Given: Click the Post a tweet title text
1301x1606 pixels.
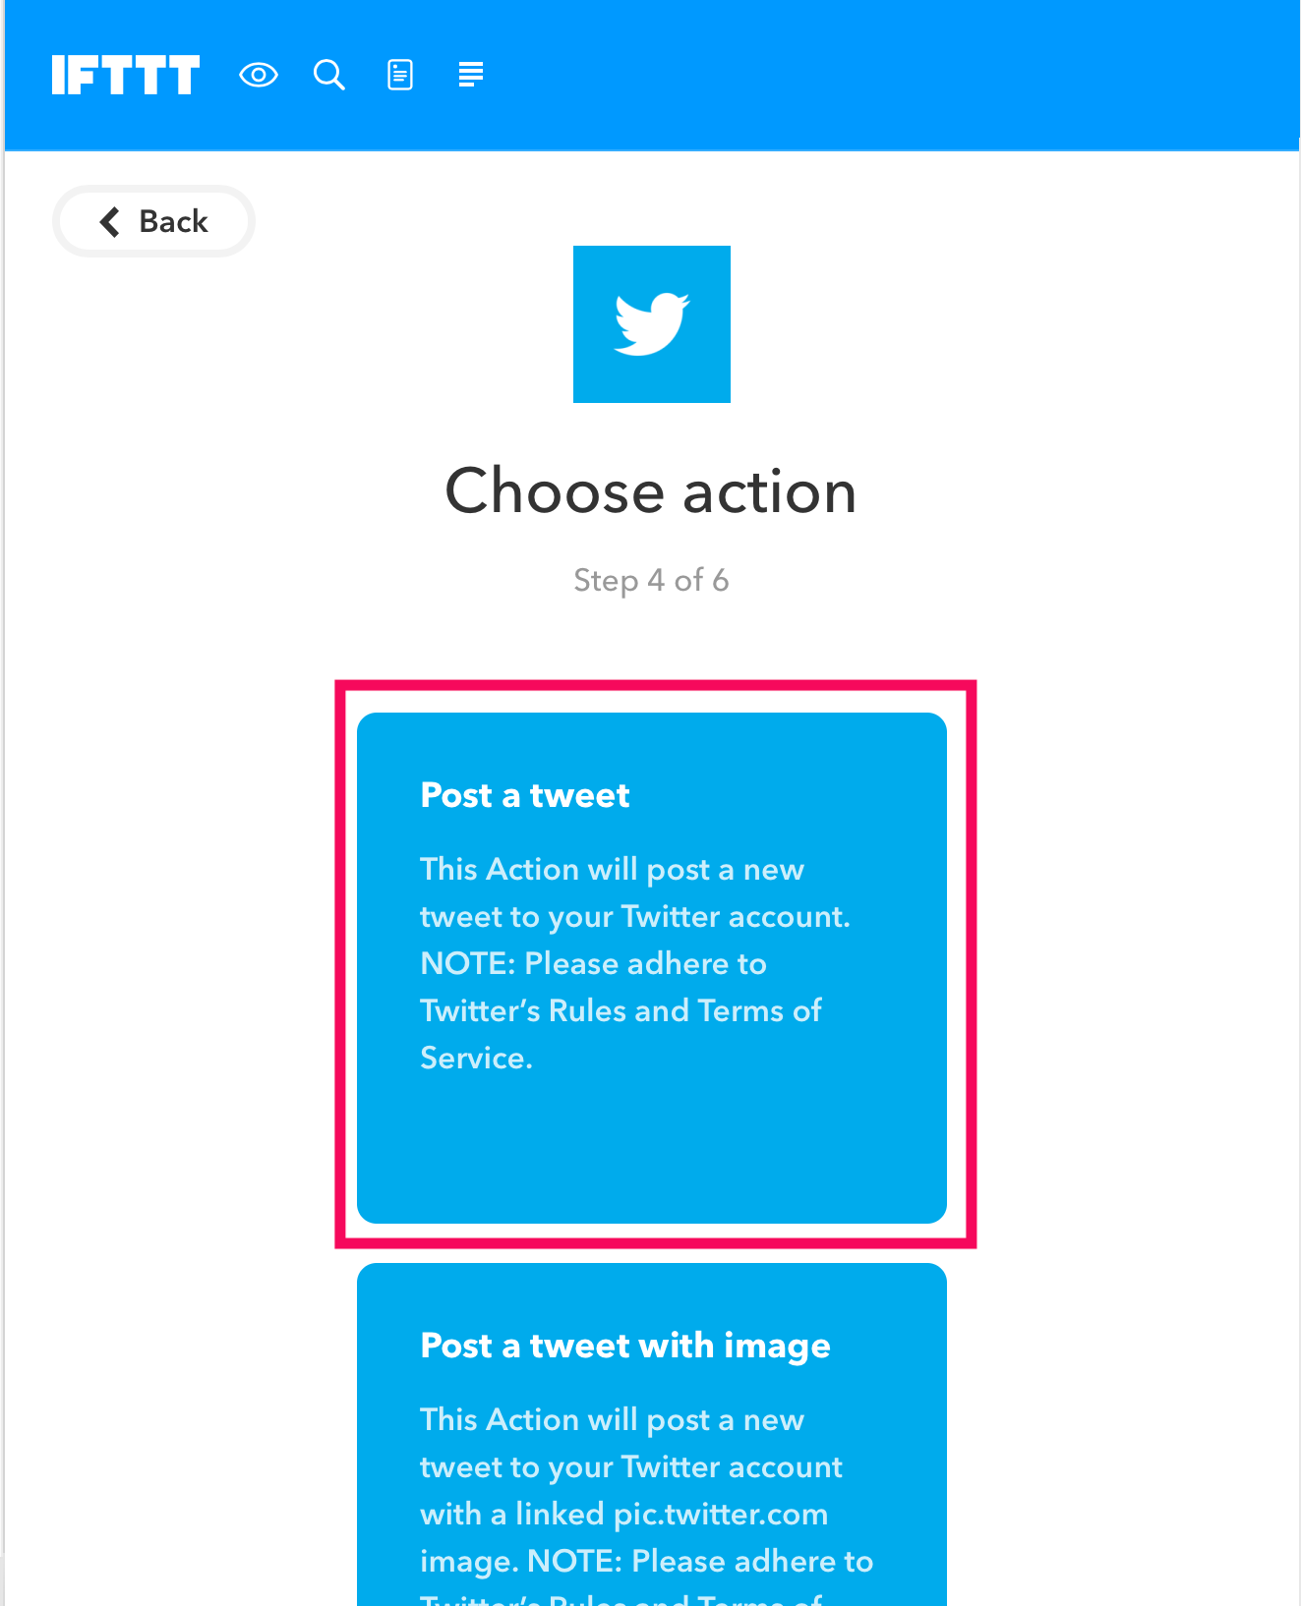Looking at the screenshot, I should point(525,795).
